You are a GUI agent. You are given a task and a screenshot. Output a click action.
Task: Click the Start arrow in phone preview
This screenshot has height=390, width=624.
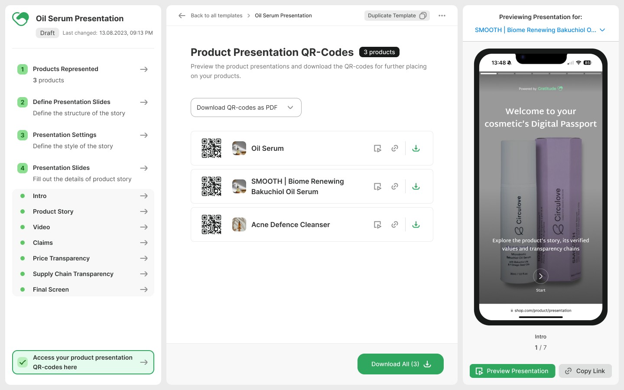[x=541, y=276]
